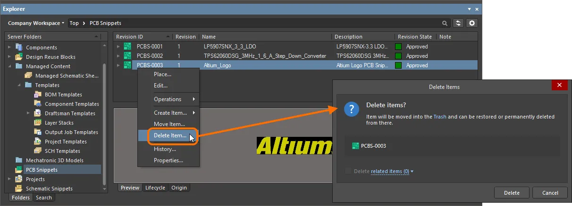Switch to the Lifecycle tab
This screenshot has height=206, width=572.
point(155,188)
